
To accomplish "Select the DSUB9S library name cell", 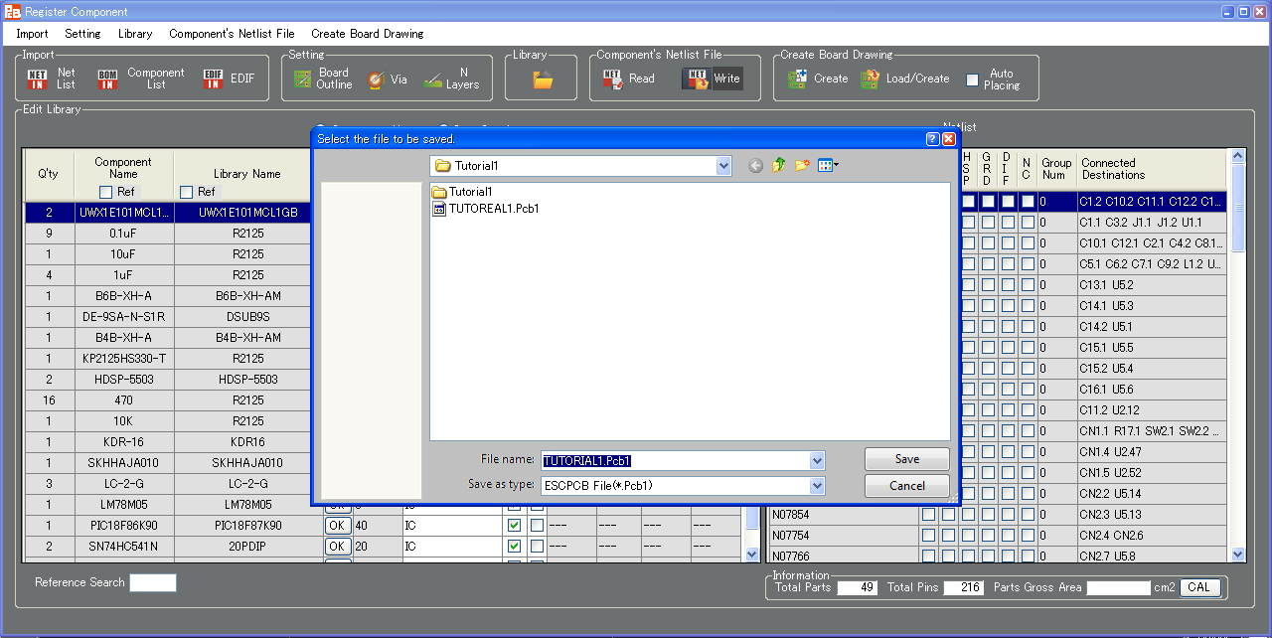I will point(248,317).
